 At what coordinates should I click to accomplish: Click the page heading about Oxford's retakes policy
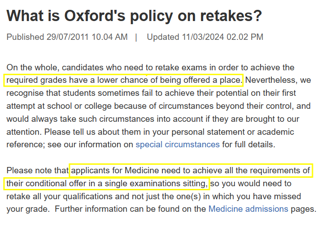click(x=134, y=17)
